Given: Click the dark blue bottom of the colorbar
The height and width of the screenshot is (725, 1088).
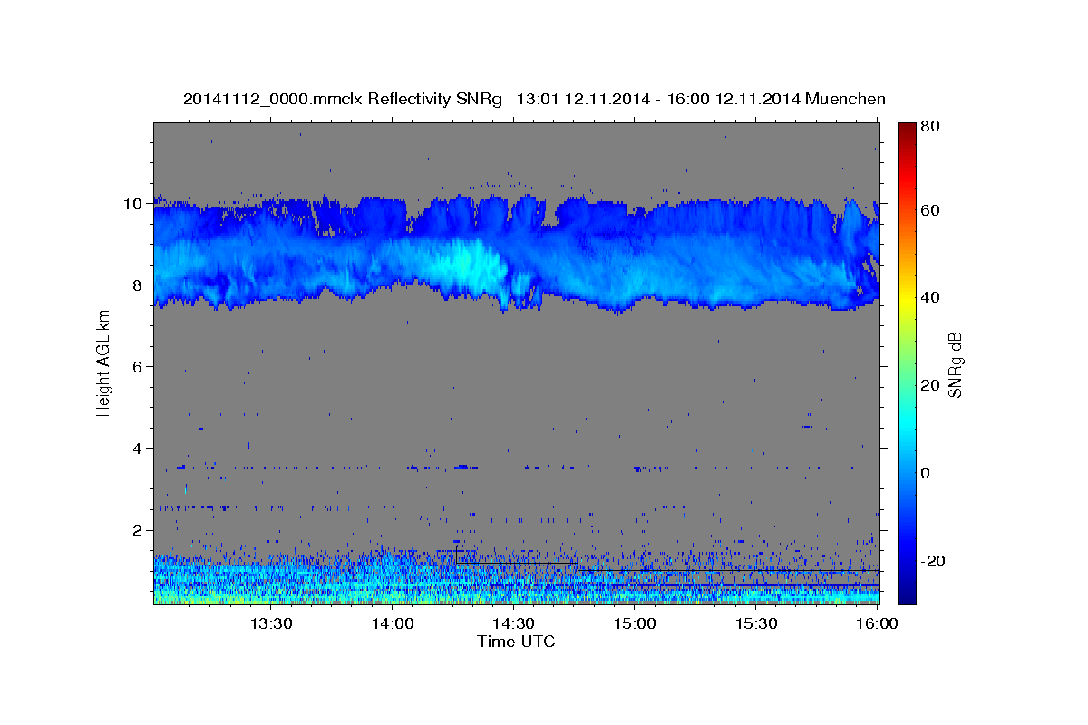Looking at the screenshot, I should [x=907, y=594].
